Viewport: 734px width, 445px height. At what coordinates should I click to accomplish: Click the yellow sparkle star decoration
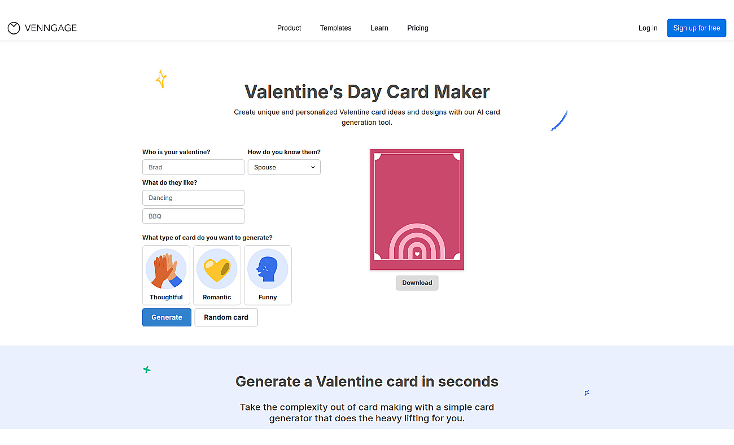[x=161, y=79]
